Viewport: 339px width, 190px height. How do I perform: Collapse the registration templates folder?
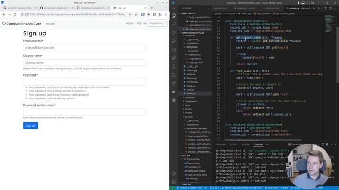194,55
